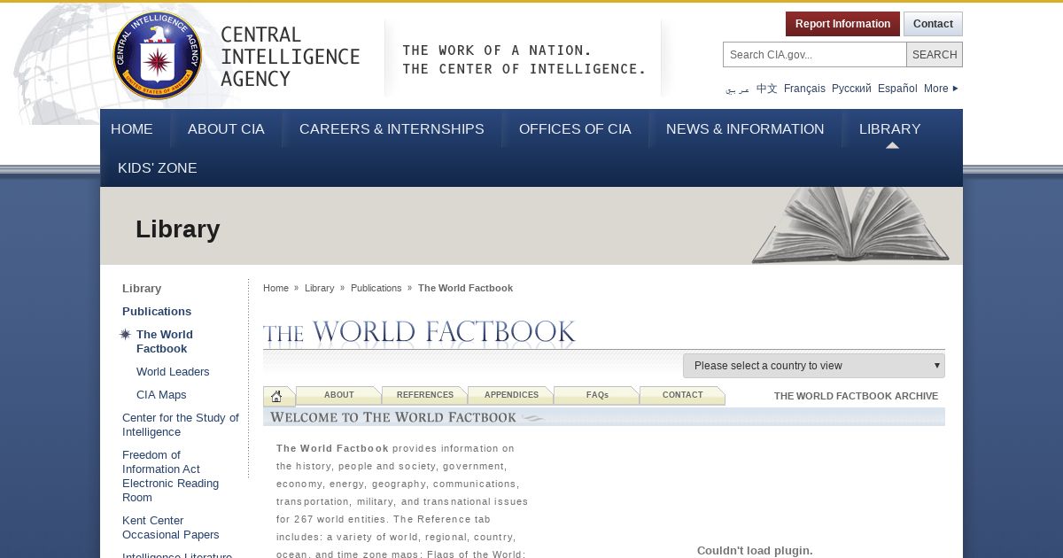1063x558 pixels.
Task: Open Center for the Study of Intelligence
Action: 181,425
